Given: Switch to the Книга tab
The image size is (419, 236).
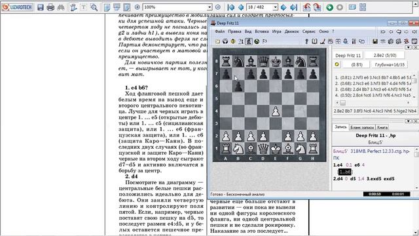Looking at the screenshot, I should (x=382, y=127).
